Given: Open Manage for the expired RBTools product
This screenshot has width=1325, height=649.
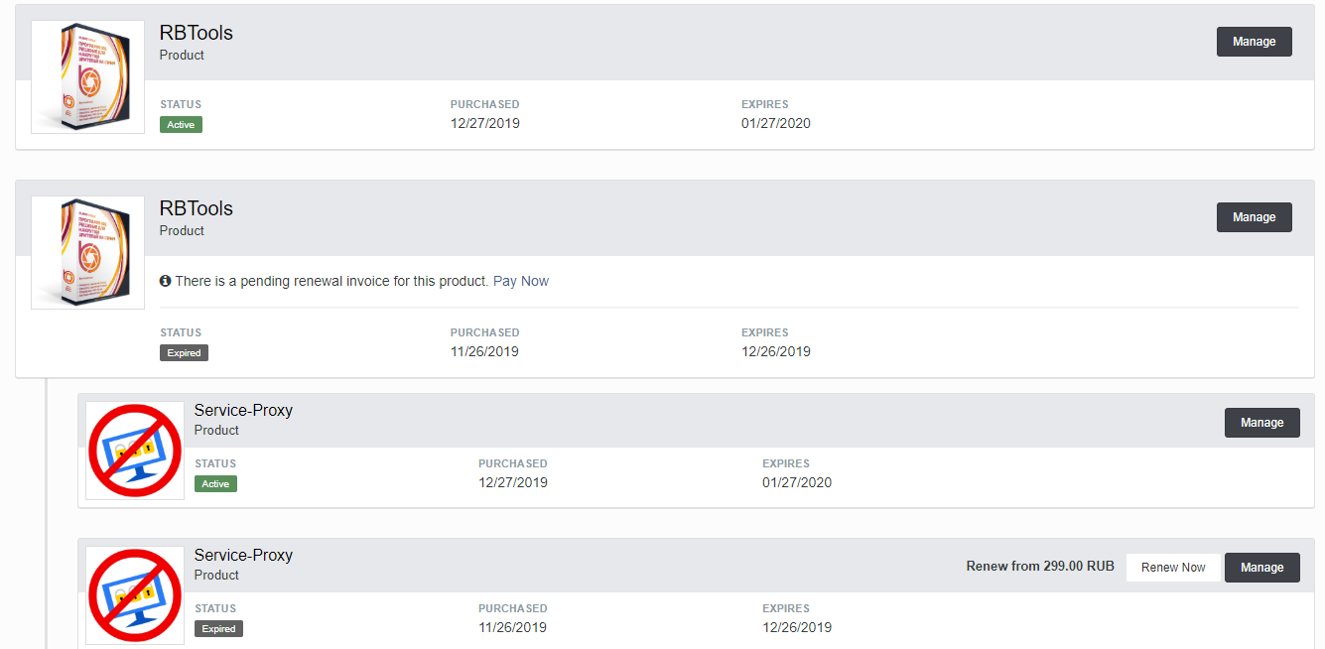Looking at the screenshot, I should click(1254, 217).
